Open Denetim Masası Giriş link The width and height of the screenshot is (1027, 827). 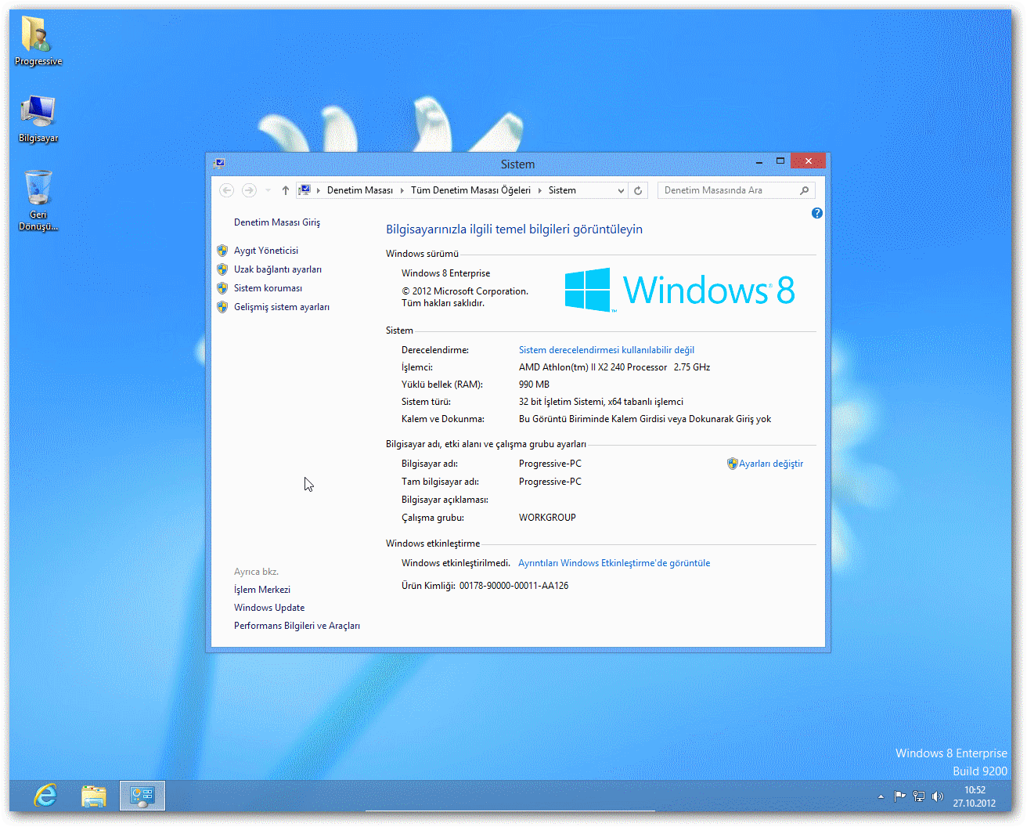click(277, 222)
